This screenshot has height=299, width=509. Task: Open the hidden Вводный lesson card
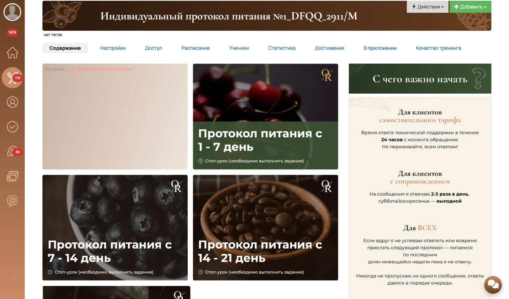pyautogui.click(x=115, y=116)
